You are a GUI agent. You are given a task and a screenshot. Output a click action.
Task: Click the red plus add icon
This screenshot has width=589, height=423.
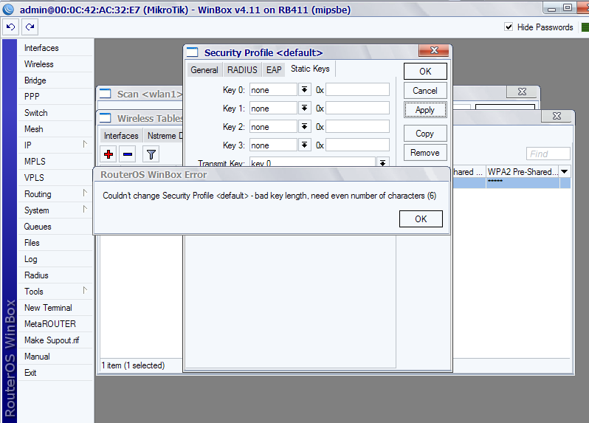point(108,154)
